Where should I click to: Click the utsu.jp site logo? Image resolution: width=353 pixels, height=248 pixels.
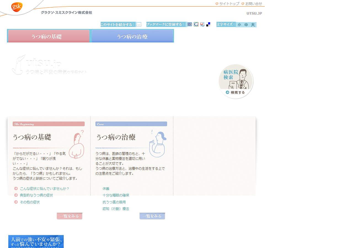coord(49,64)
